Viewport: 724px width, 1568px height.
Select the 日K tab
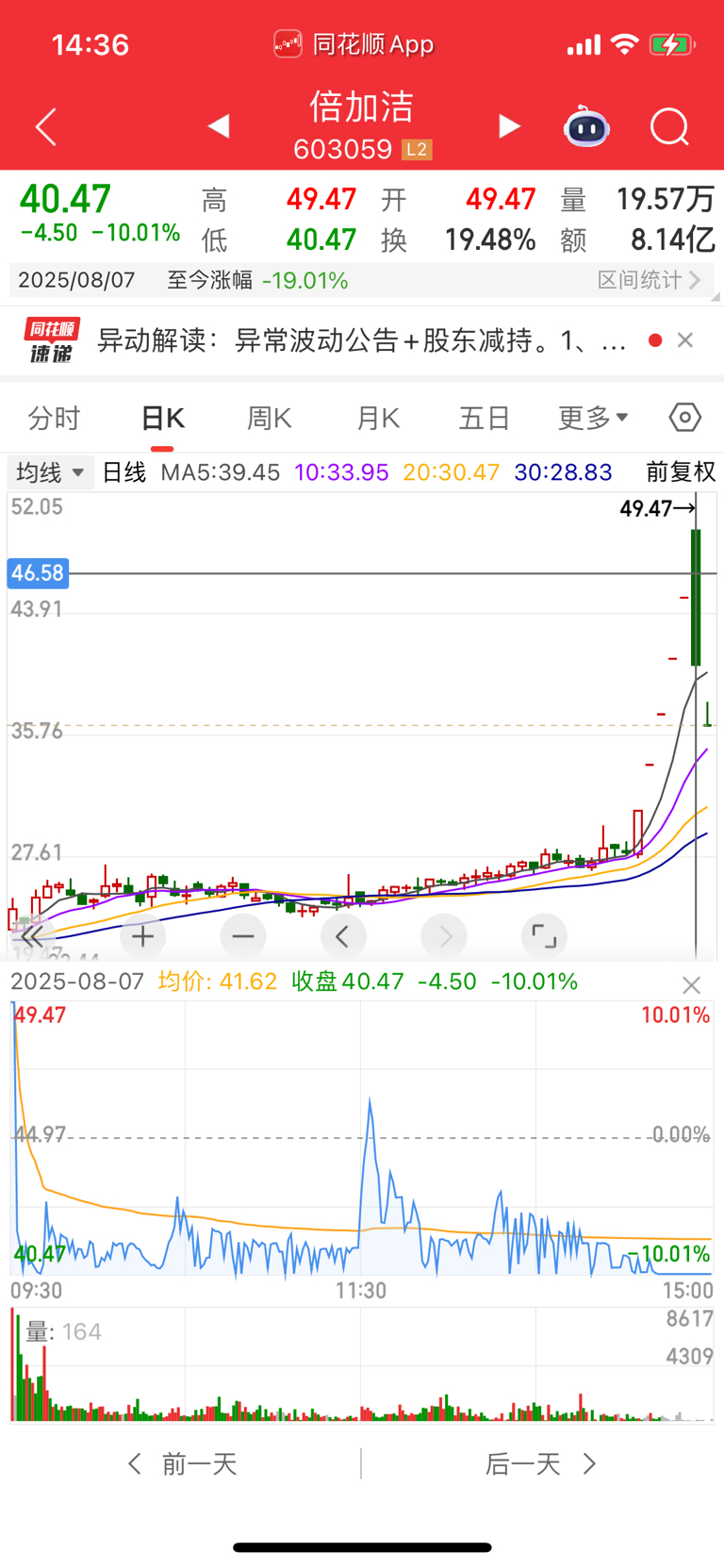(x=162, y=418)
